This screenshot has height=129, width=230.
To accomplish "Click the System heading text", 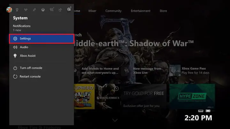I will coord(20,18).
